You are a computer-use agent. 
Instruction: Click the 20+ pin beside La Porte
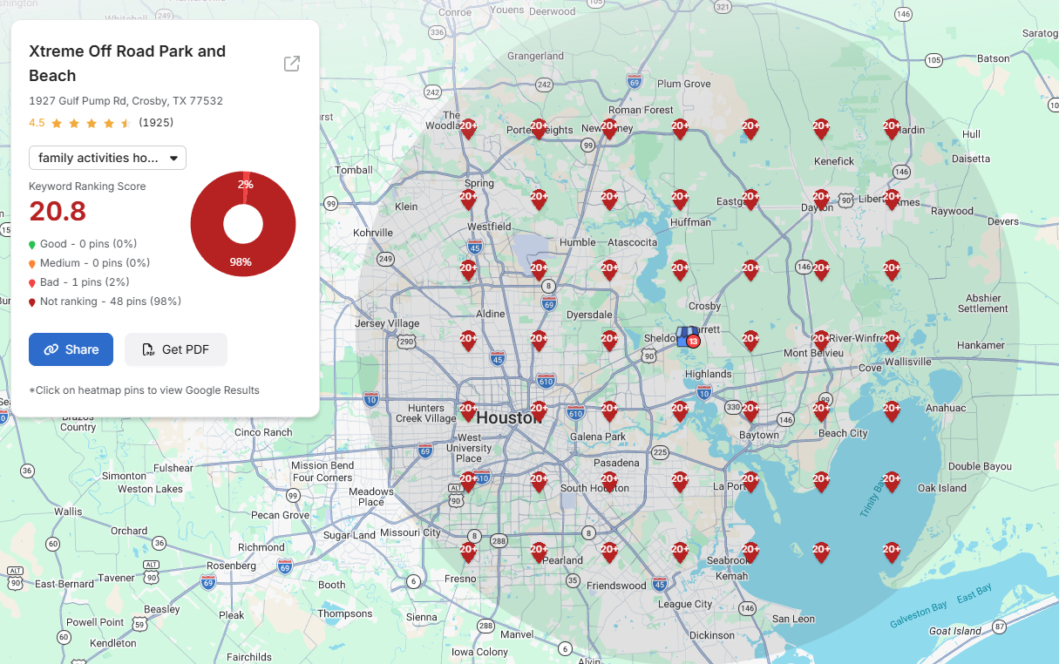pos(750,482)
